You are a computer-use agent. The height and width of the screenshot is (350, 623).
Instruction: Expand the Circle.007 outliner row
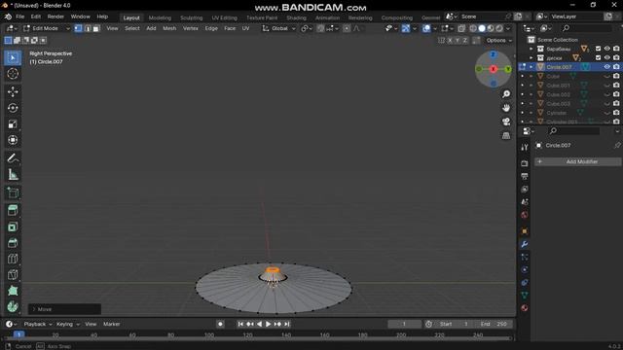tap(531, 67)
